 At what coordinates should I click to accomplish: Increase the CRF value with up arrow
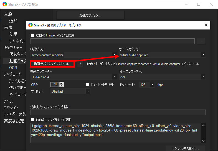coord(61,83)
